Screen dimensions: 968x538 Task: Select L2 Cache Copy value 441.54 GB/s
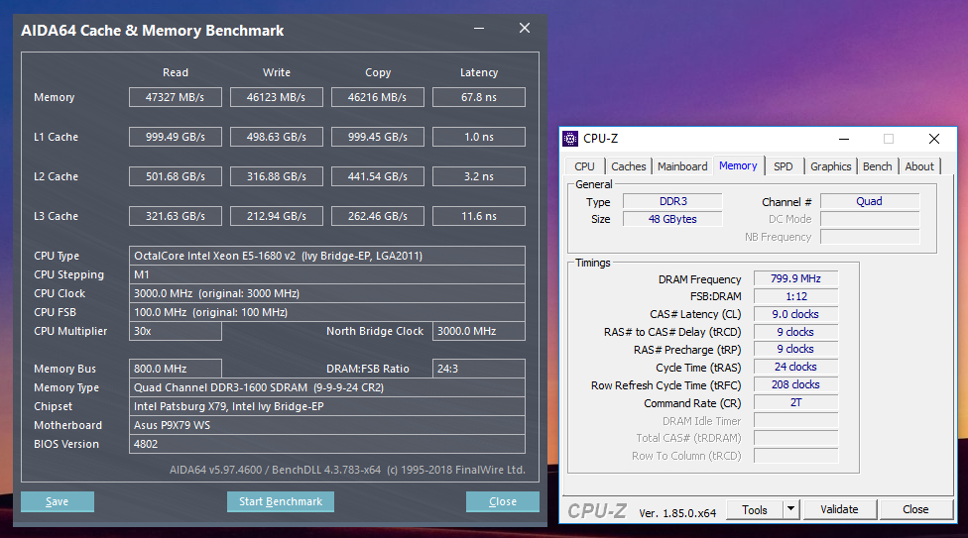pos(378,176)
